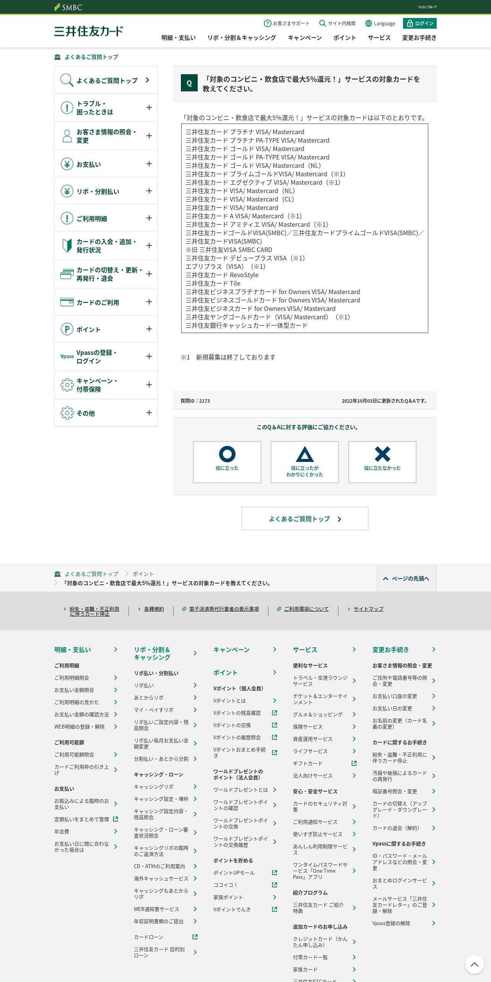Open 電子決済等代行業者の表示事項 link
Viewport: 491px width, 982px height.
224,609
